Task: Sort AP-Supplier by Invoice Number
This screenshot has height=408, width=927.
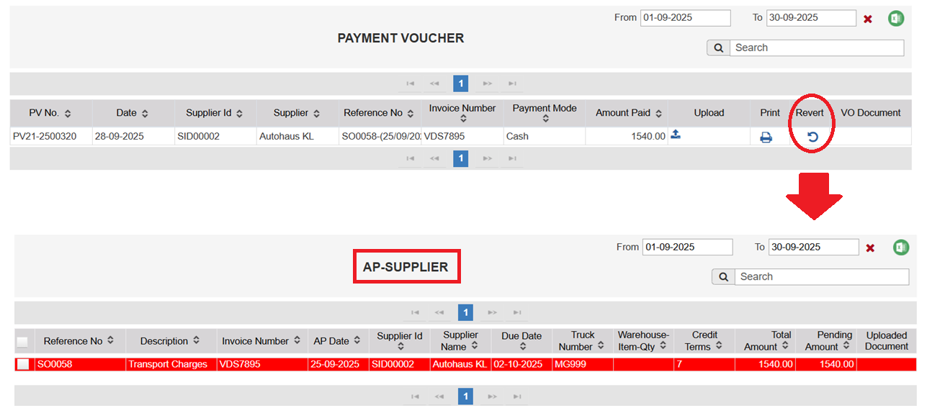Action: click(x=297, y=341)
